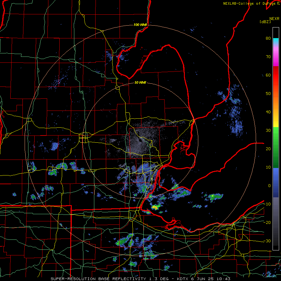Click the 40 dBZ label on the color scale
Image resolution: width=281 pixels, height=281 pixels.
click(268, 112)
